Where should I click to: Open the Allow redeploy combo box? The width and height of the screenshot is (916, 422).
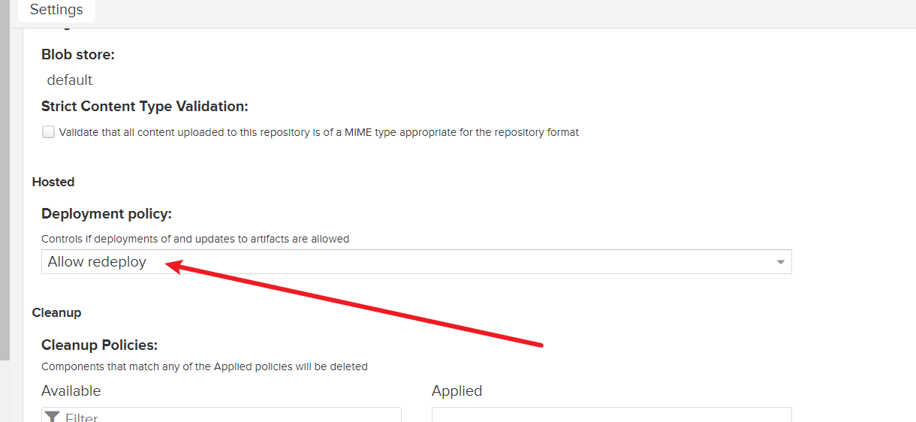tap(405, 262)
